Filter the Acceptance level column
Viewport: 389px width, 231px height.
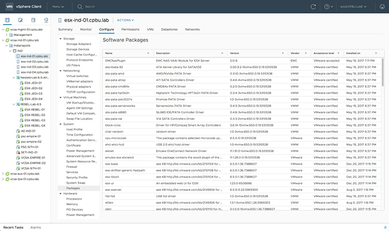click(339, 53)
